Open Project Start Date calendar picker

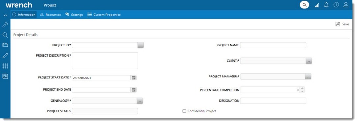[134, 78]
